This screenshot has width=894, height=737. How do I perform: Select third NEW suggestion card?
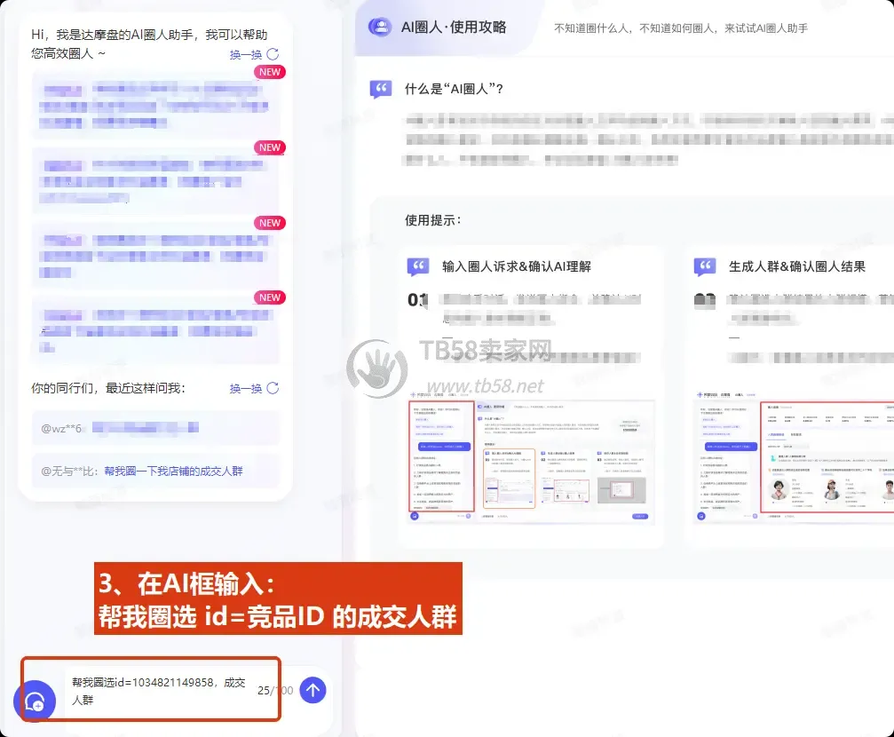tap(155, 256)
